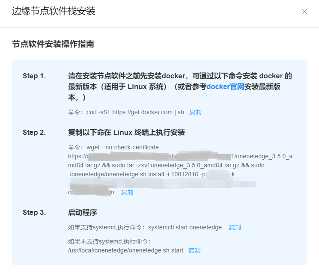Click the 如果不支持systemd,执行命令 line
319x276 pixels.
110,241
